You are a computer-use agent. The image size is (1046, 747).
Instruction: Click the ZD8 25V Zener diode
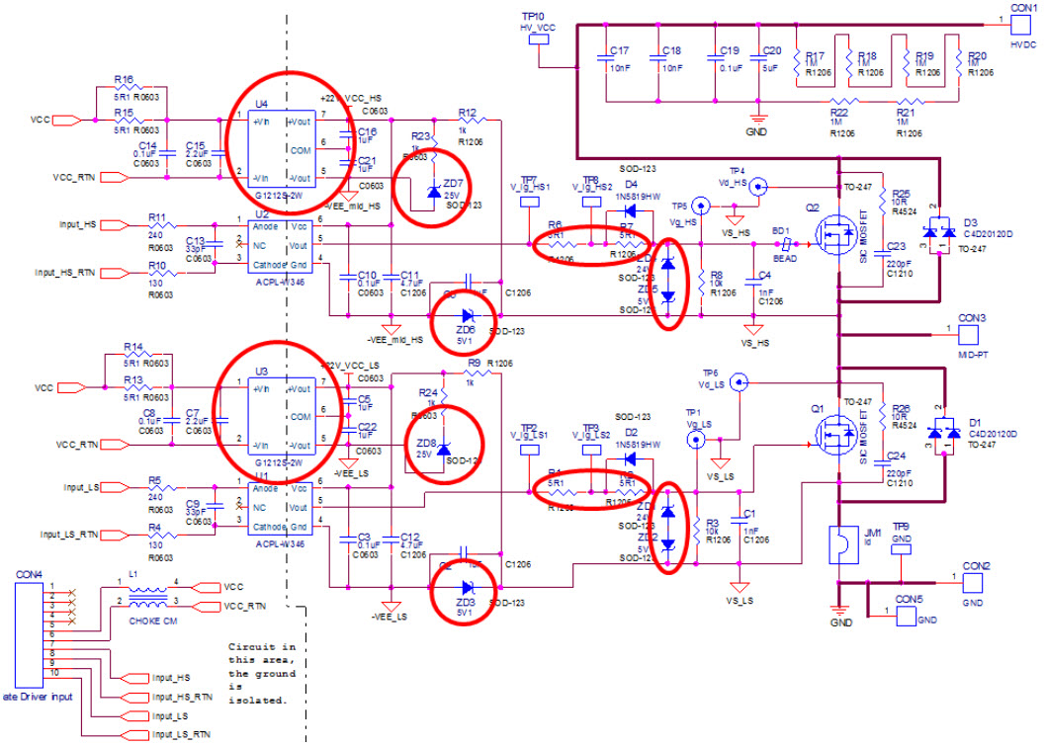[x=443, y=447]
